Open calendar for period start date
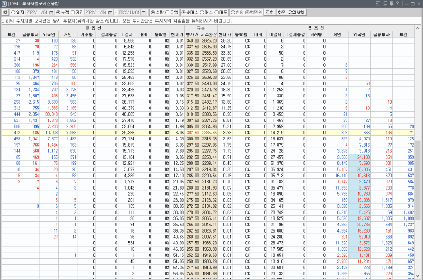 (109, 12)
